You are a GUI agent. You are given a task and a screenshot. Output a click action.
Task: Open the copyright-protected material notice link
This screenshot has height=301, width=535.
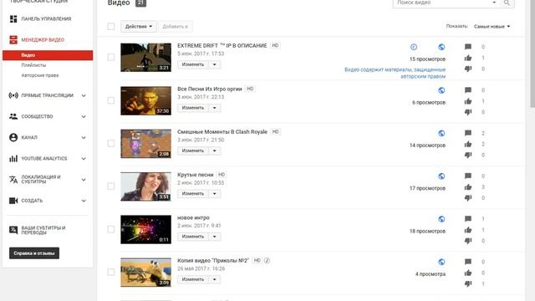[395, 73]
